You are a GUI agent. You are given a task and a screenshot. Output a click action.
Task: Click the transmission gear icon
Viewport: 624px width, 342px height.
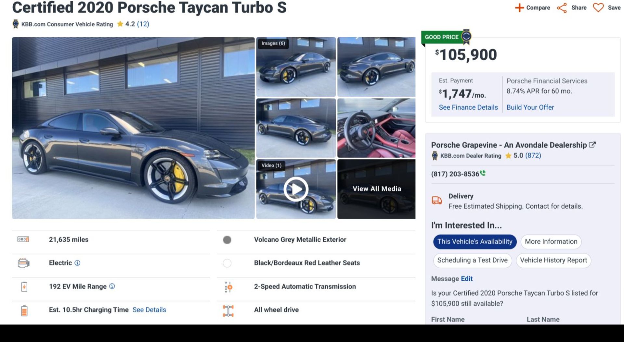coord(228,287)
